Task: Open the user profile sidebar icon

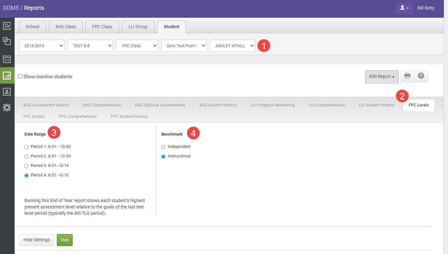Action: click(x=7, y=92)
